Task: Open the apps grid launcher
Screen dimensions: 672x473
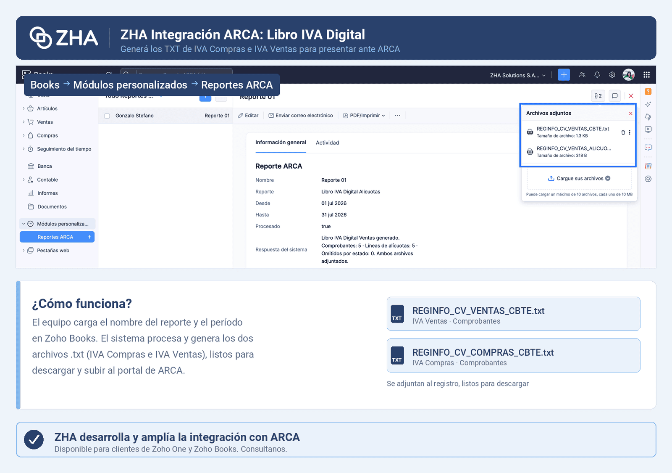Action: click(647, 75)
